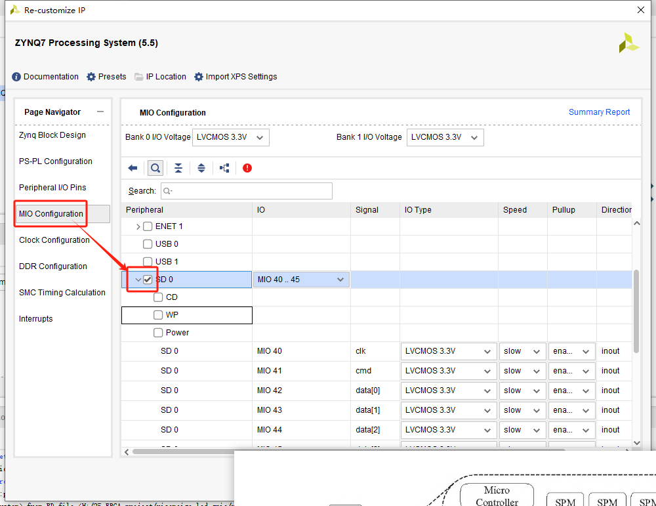Viewport: 656px width, 506px height.
Task: Open Documentation info icon link
Action: pos(45,77)
